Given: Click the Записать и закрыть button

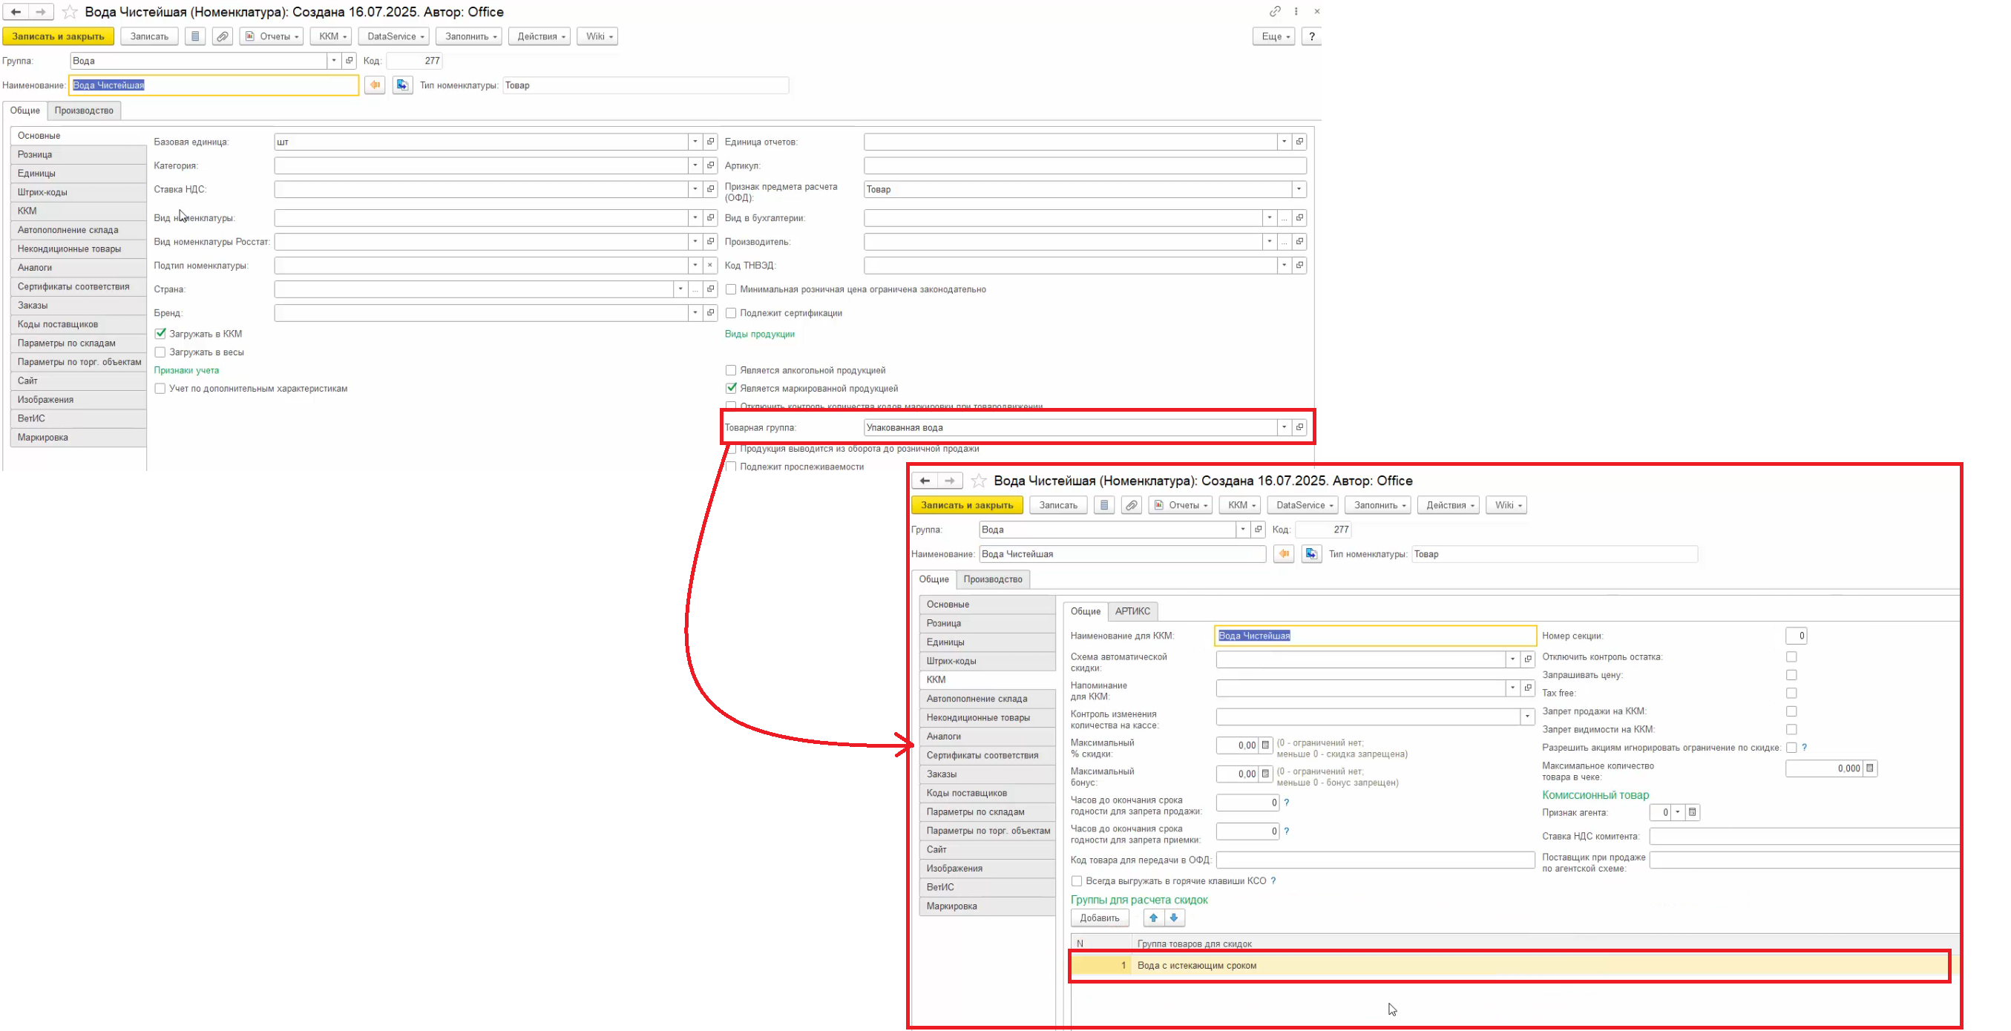Looking at the screenshot, I should (58, 36).
